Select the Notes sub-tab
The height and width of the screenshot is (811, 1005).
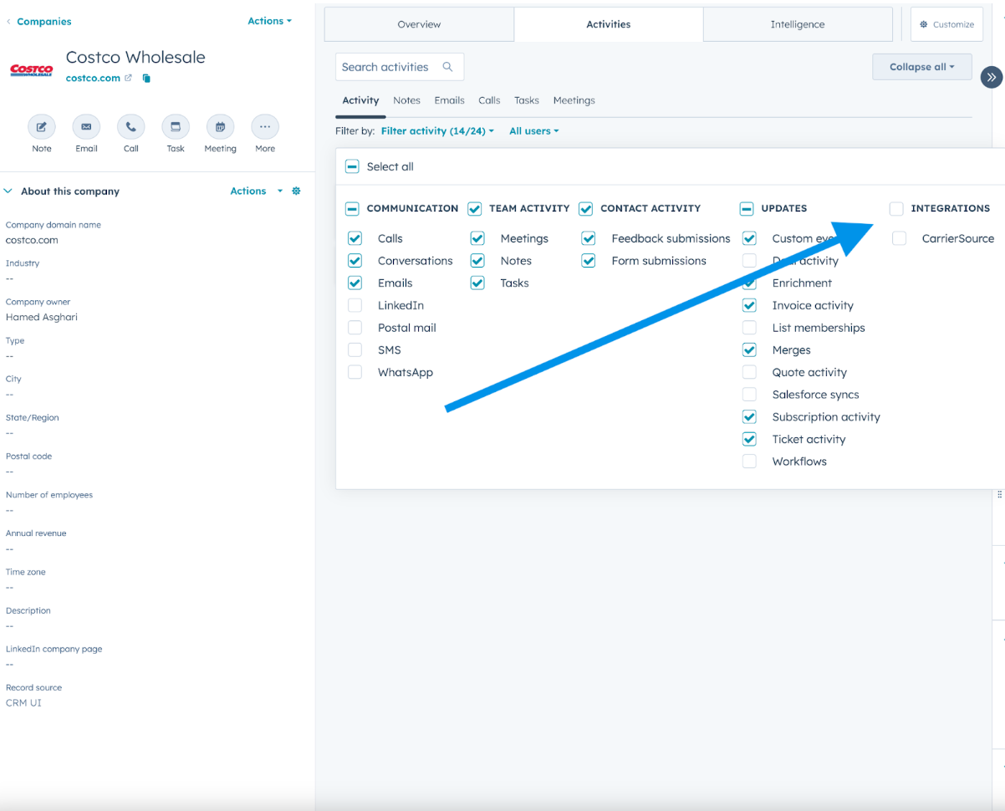tap(406, 100)
